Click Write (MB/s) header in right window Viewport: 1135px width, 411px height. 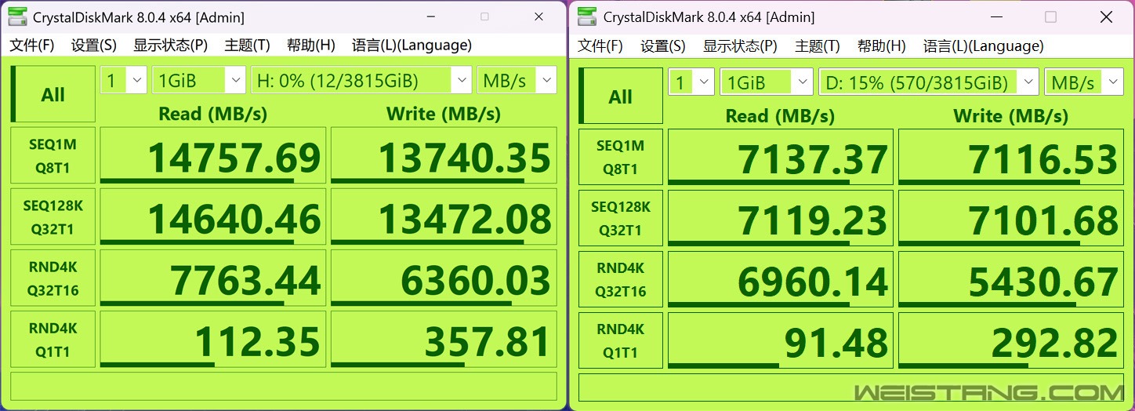pyautogui.click(x=1011, y=116)
